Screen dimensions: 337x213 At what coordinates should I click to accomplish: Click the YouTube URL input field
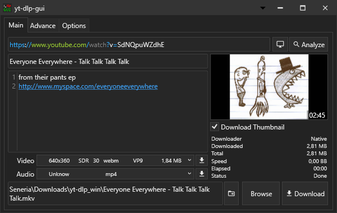(139, 44)
